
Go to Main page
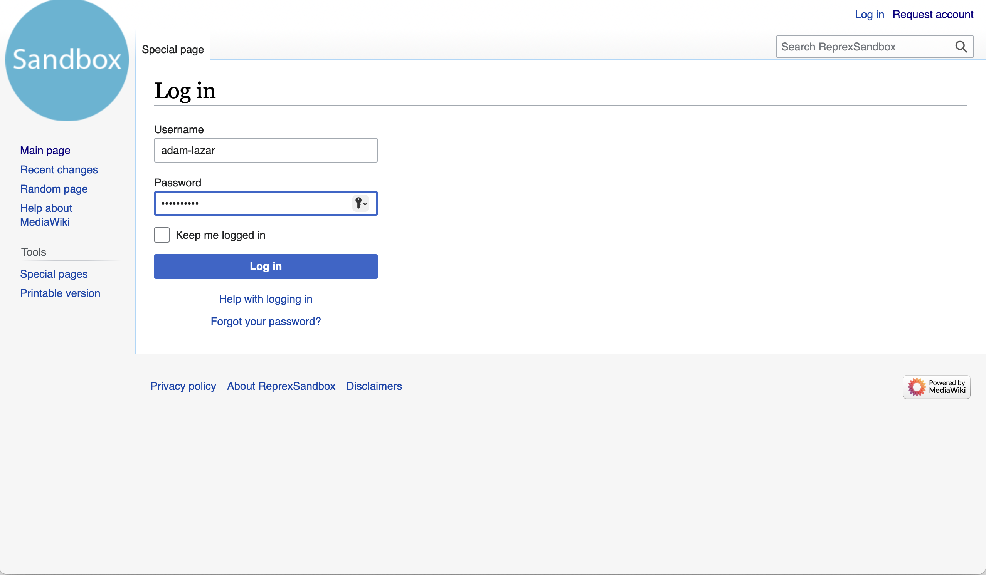[x=45, y=151]
